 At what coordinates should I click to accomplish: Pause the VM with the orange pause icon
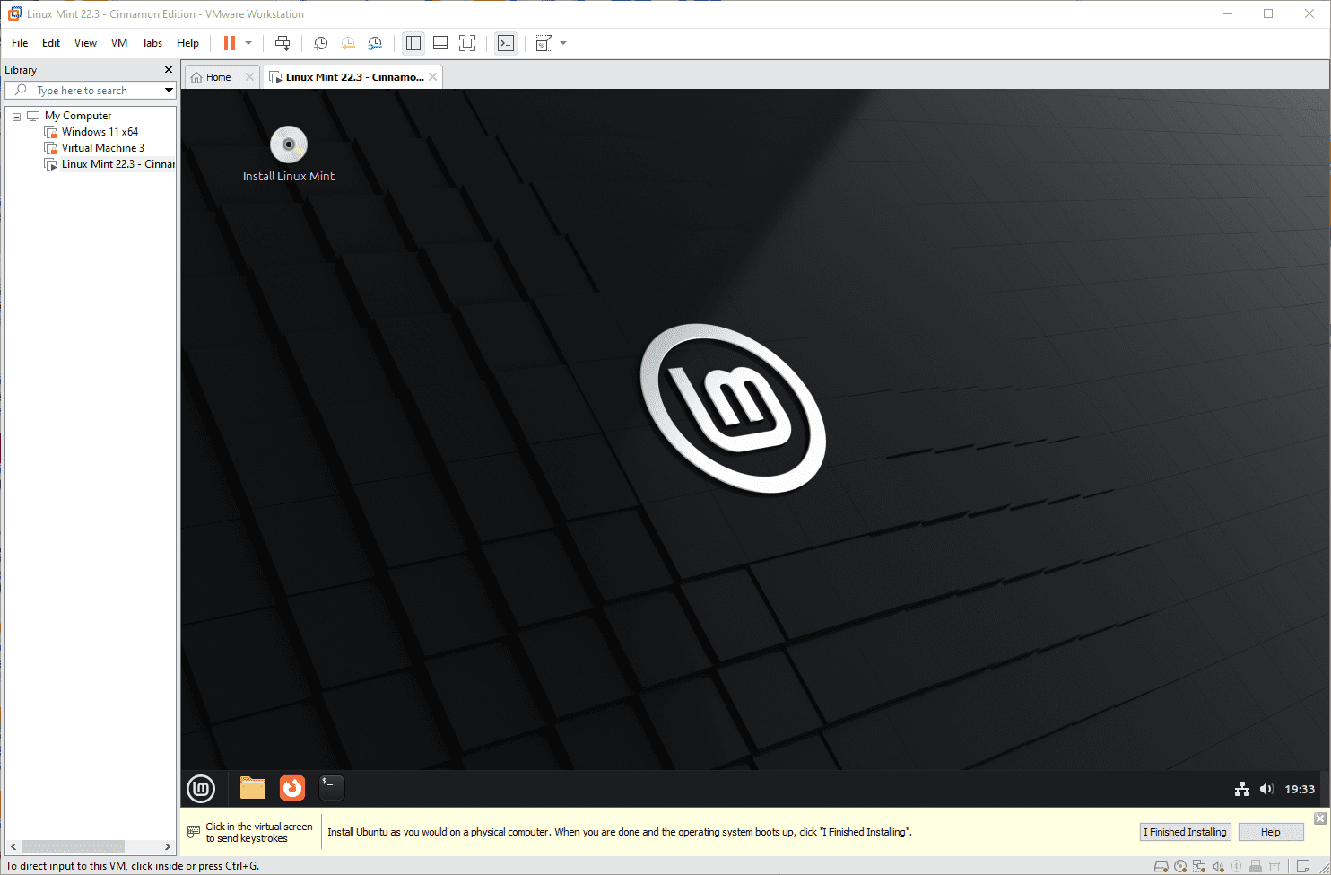230,43
